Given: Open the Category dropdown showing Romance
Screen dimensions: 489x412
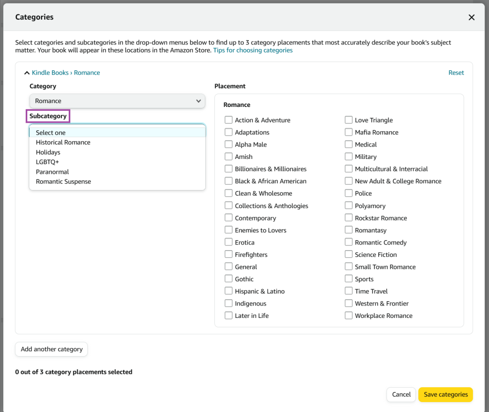Looking at the screenshot, I should coord(117,101).
